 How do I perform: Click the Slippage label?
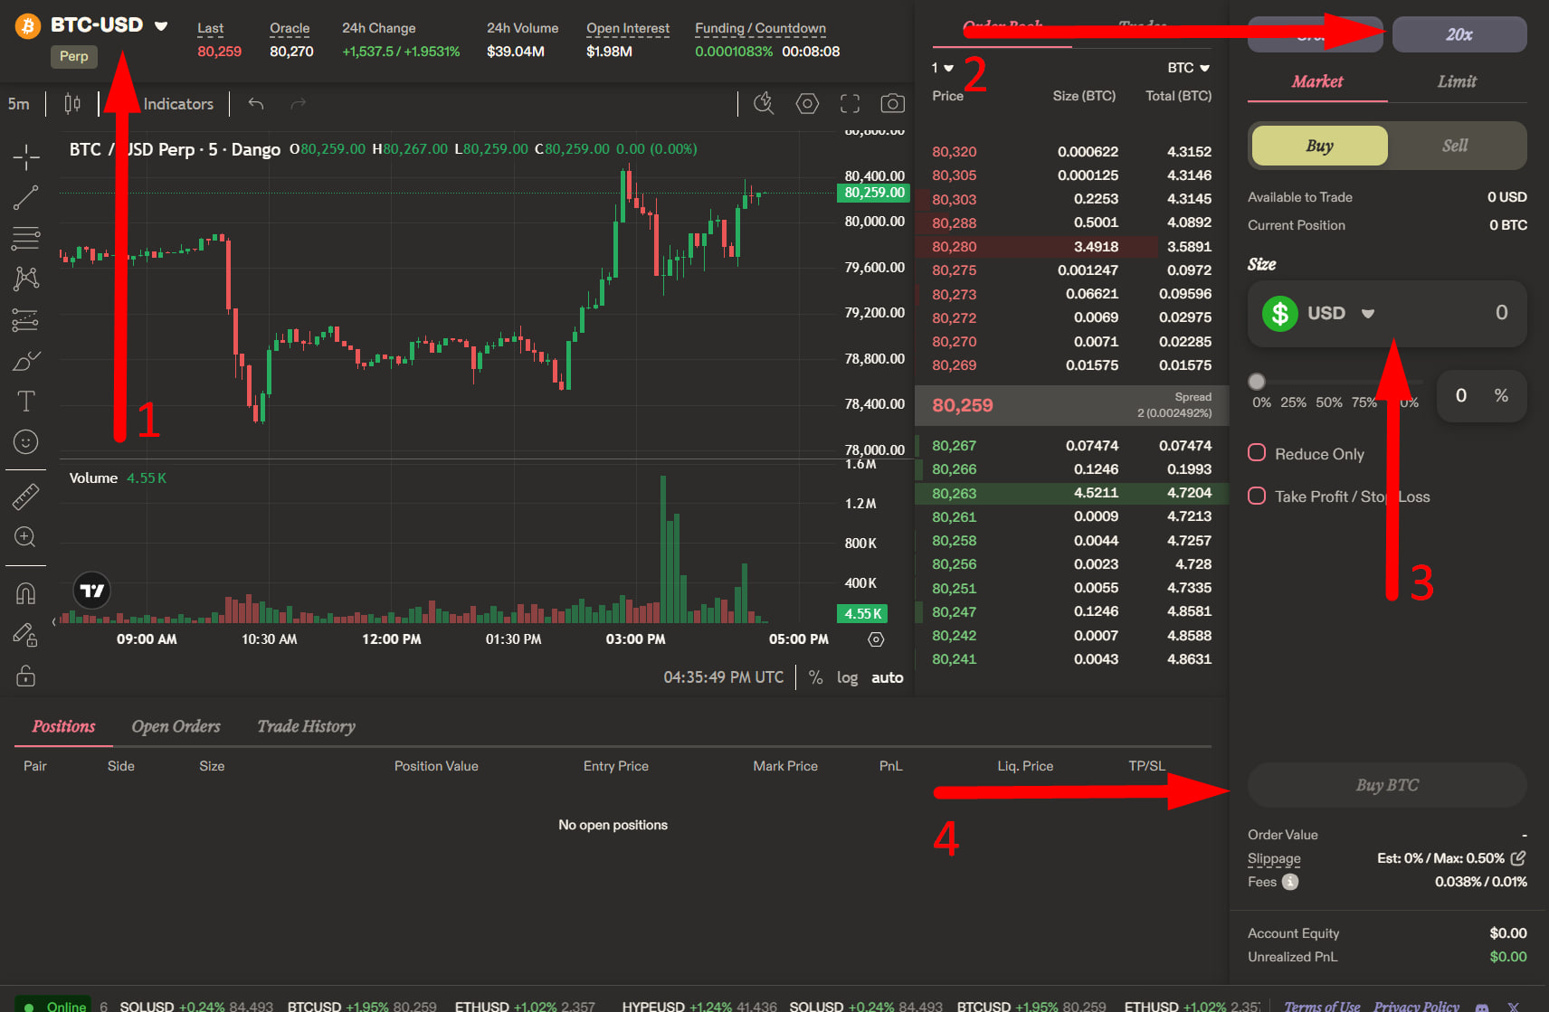1274,858
